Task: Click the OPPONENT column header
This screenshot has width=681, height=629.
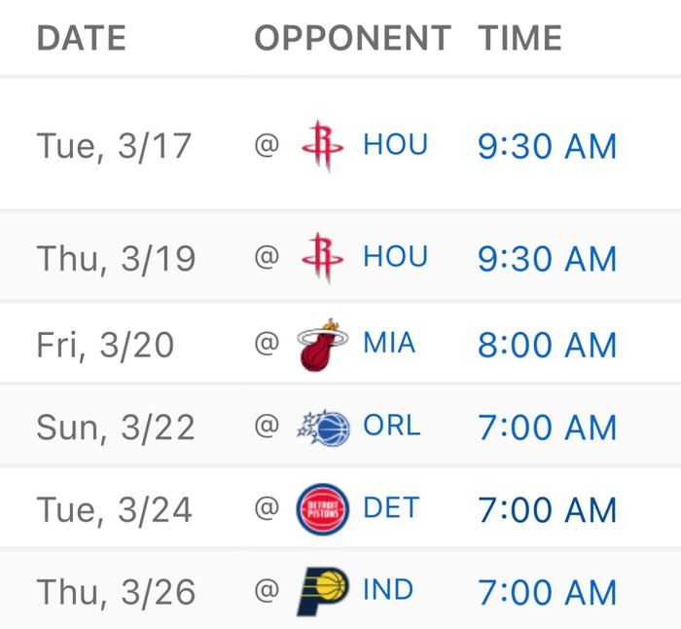Action: (352, 39)
